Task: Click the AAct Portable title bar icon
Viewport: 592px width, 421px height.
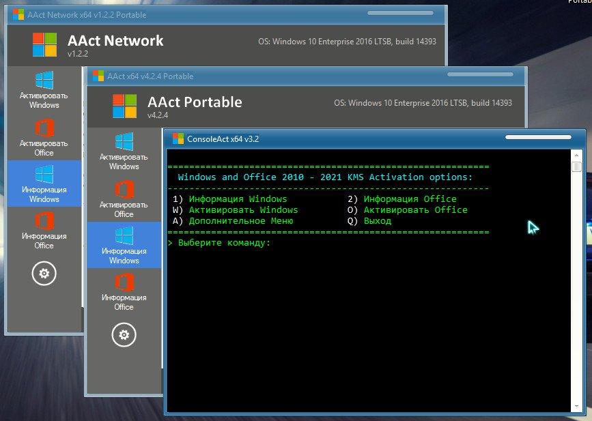Action: coord(98,76)
